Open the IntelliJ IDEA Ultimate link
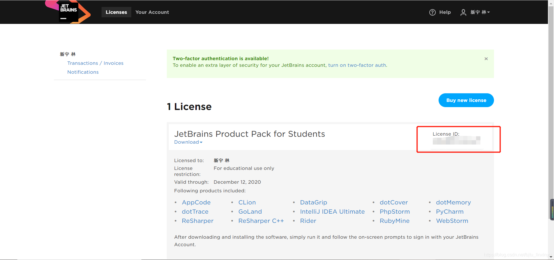 pyautogui.click(x=332, y=212)
